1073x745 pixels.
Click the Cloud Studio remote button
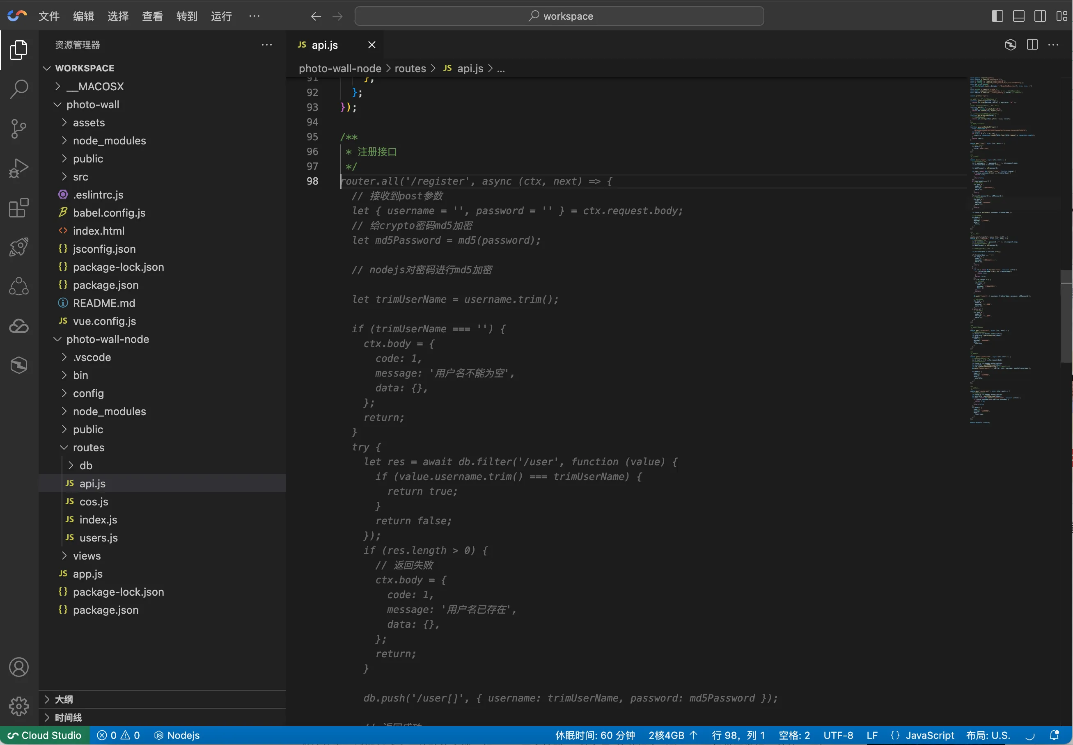coord(45,735)
